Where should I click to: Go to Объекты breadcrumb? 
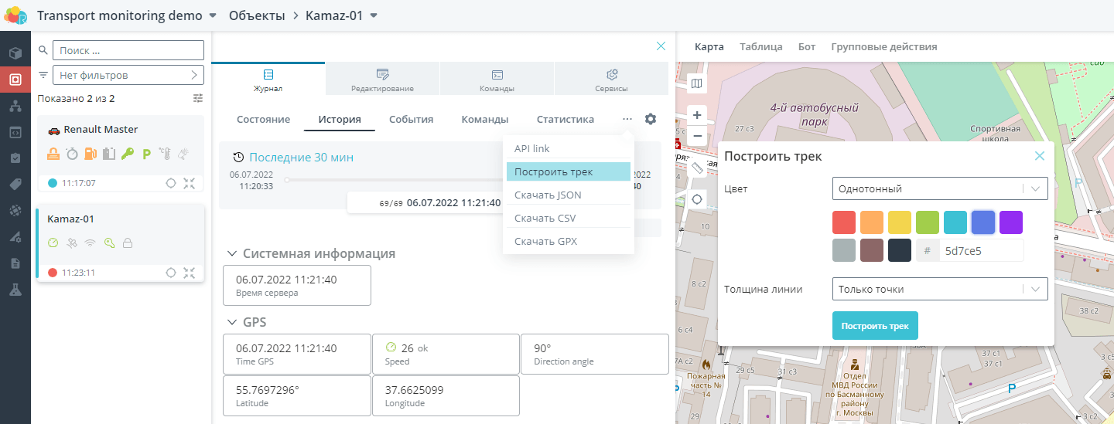[257, 15]
